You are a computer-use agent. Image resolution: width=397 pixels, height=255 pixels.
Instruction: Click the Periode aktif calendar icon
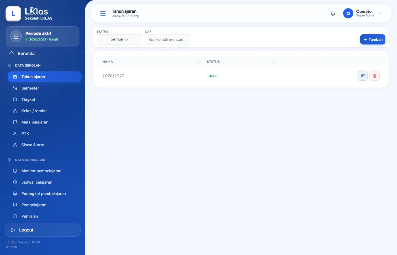[x=16, y=36]
